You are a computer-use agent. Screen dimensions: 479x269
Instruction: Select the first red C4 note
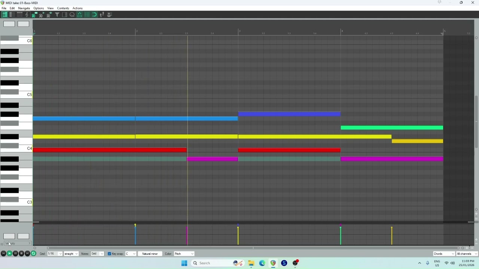point(110,150)
